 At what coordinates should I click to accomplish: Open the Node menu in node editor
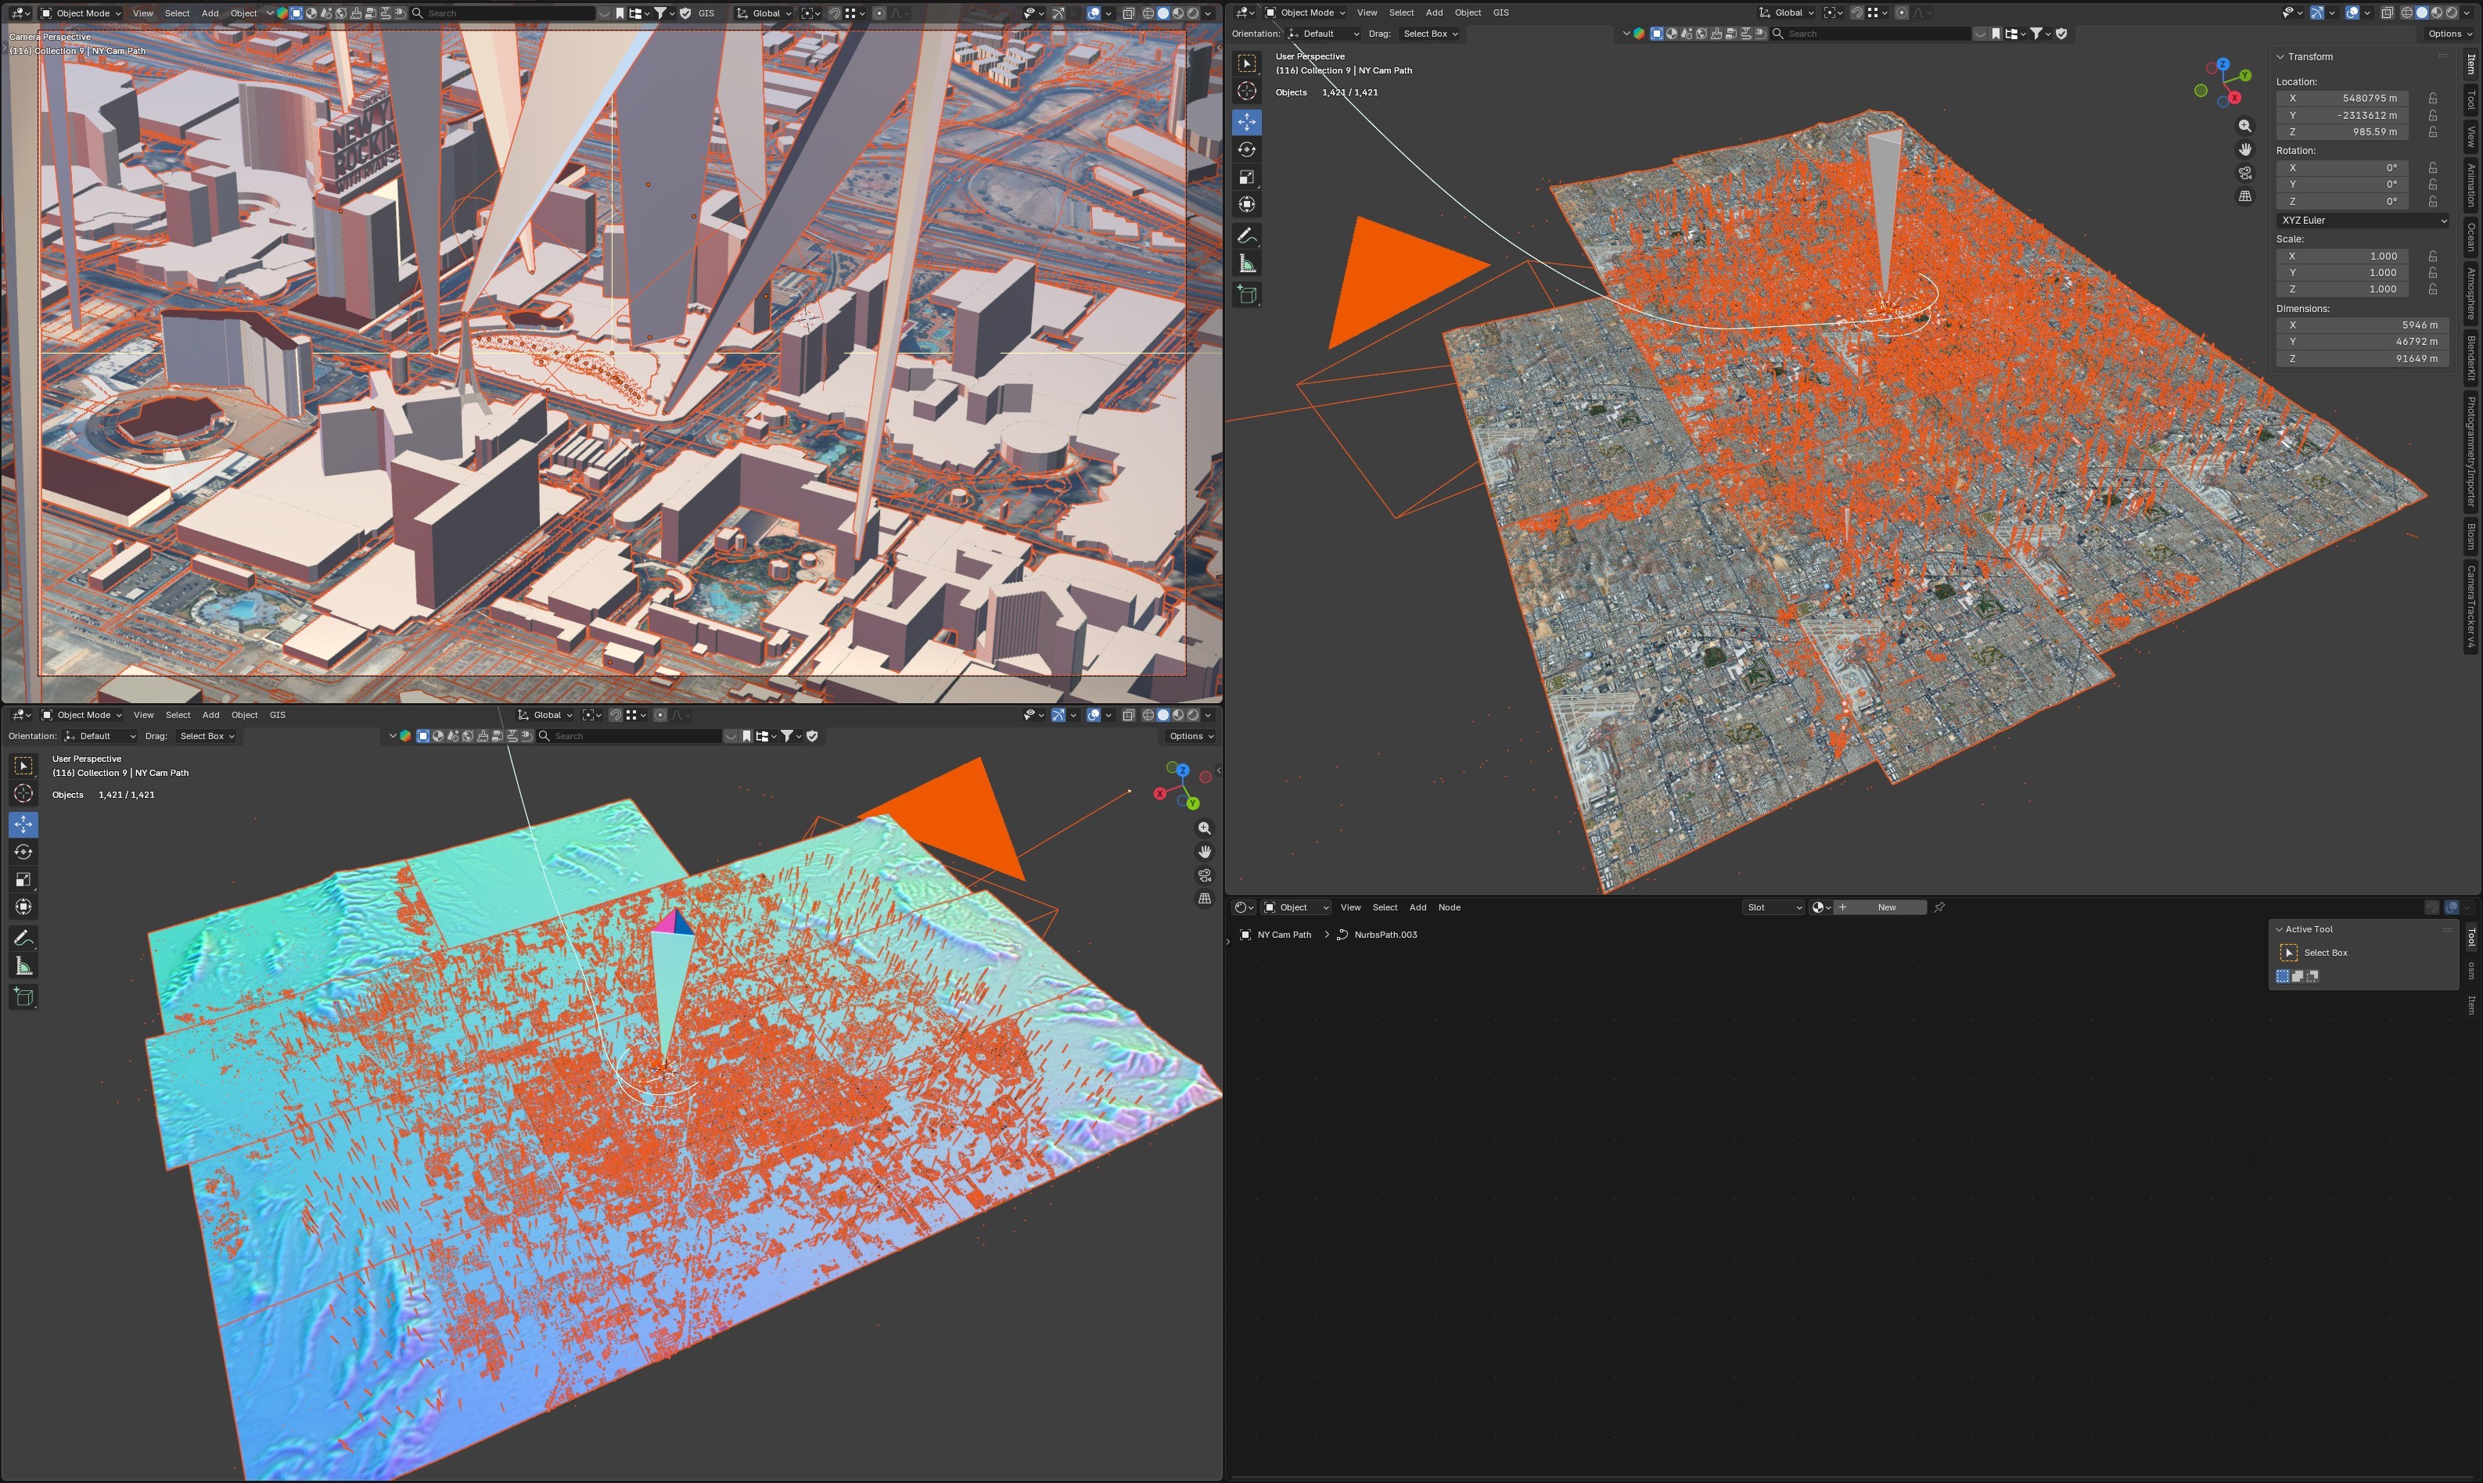(x=1449, y=907)
